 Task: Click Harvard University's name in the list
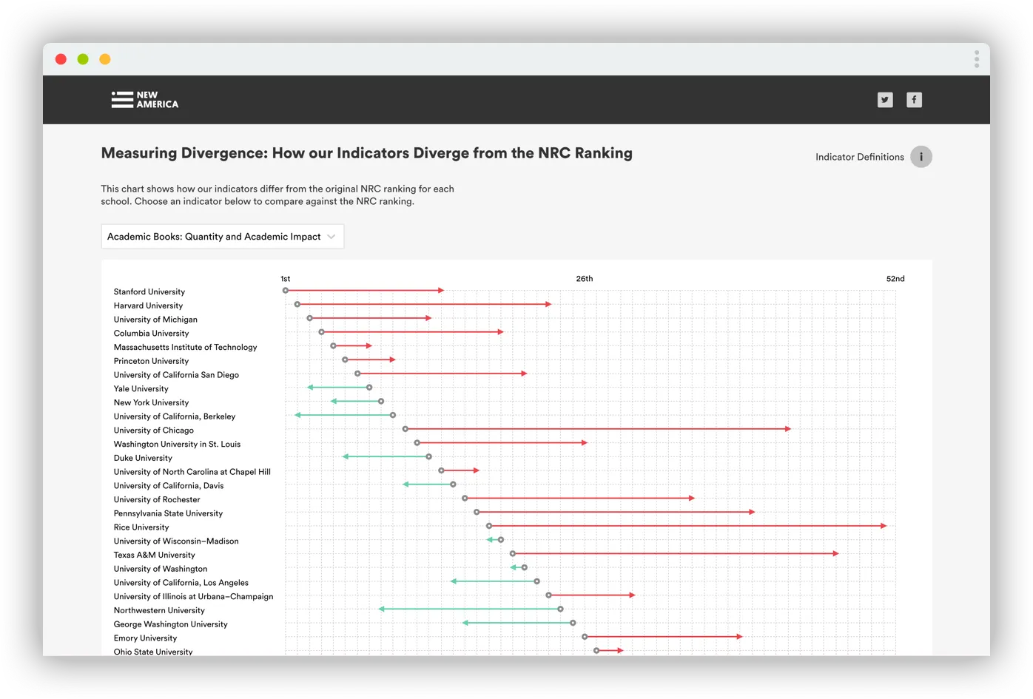148,305
